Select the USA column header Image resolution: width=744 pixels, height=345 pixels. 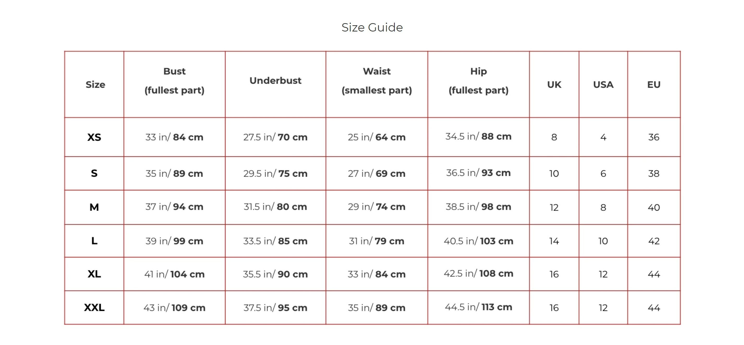[x=603, y=85]
